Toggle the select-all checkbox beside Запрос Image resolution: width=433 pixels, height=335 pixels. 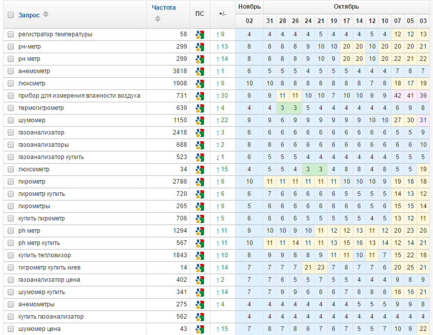(11, 15)
